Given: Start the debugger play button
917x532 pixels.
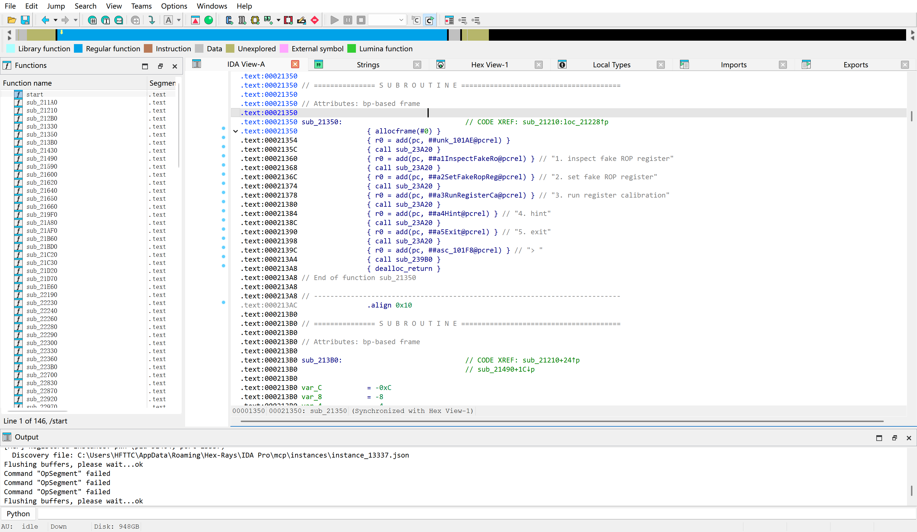Looking at the screenshot, I should [x=334, y=20].
